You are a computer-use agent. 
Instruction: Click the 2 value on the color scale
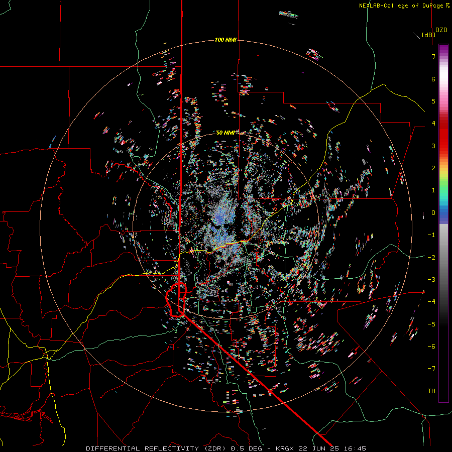[433, 168]
